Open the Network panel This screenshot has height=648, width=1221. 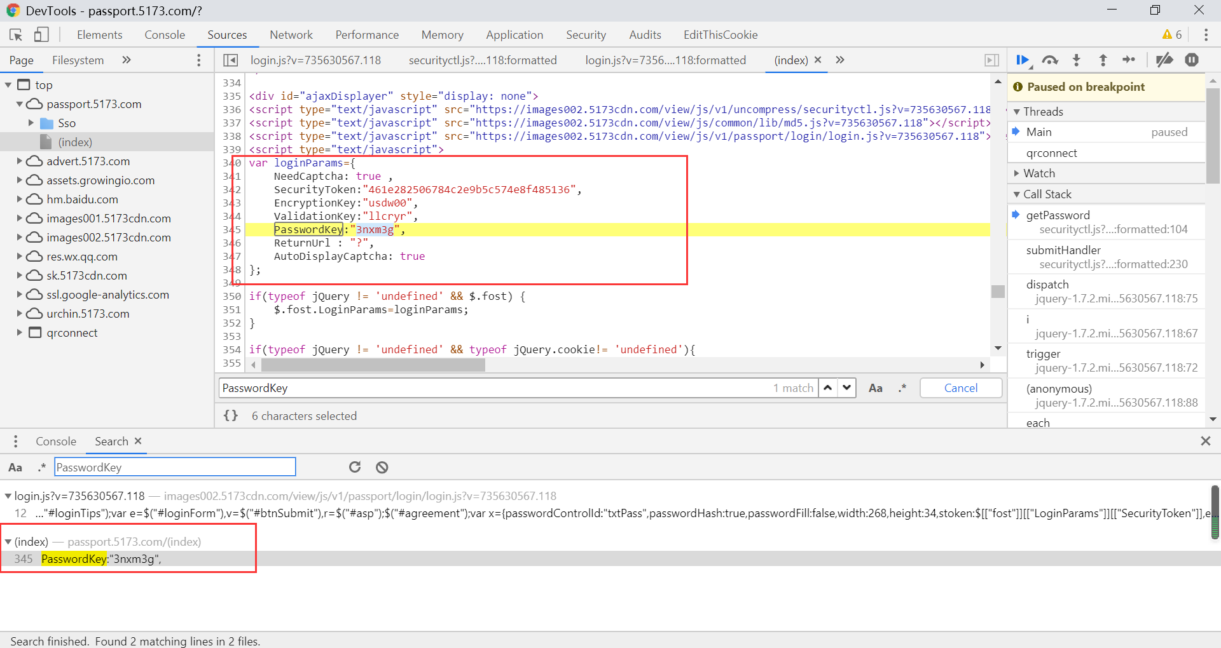click(291, 35)
